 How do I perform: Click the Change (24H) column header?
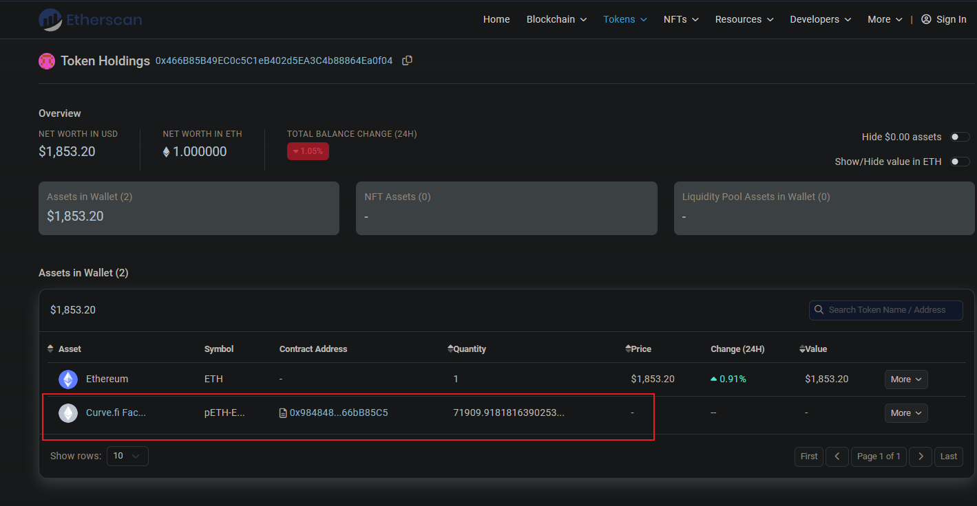pyautogui.click(x=737, y=349)
